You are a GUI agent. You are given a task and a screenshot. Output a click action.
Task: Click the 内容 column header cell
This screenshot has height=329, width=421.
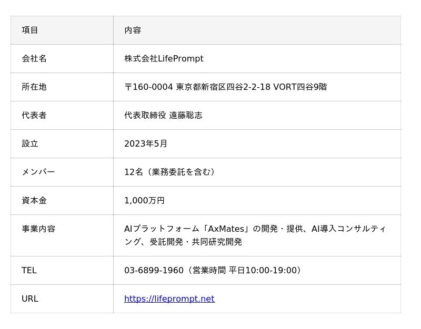click(x=133, y=30)
